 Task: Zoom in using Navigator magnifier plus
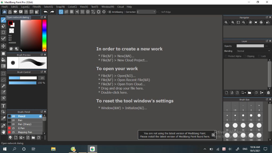coord(233,22)
